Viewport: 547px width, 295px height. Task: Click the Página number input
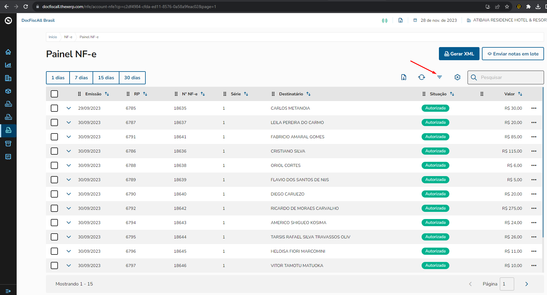coord(507,284)
